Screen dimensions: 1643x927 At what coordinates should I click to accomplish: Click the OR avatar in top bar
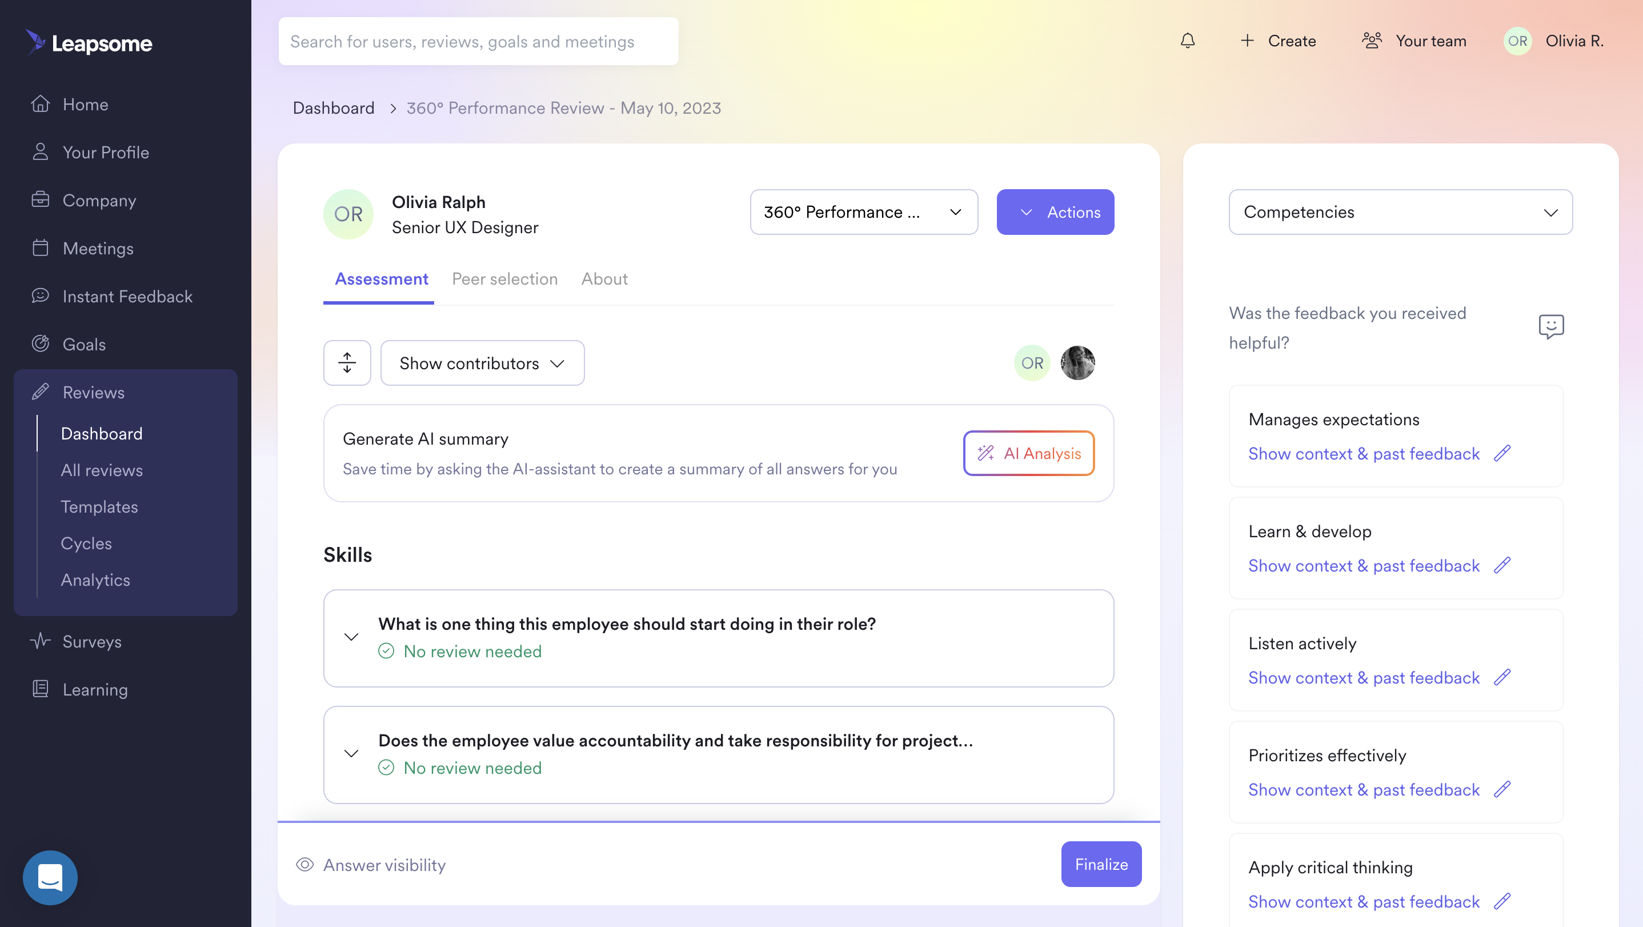coord(1517,41)
